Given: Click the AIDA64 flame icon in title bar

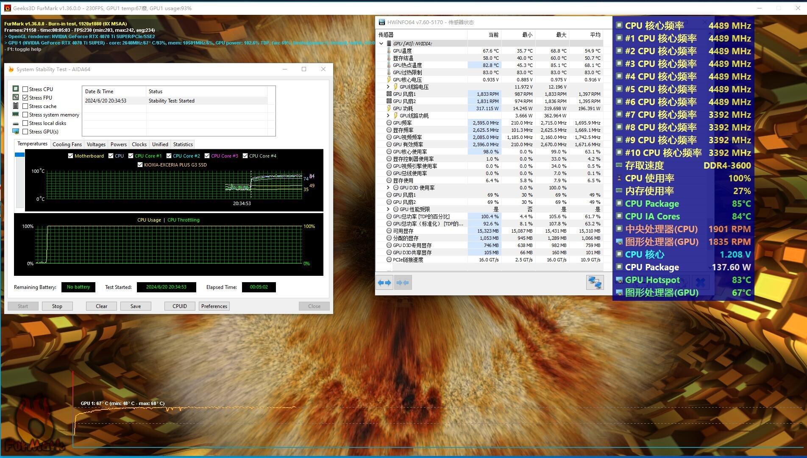Looking at the screenshot, I should 11,69.
